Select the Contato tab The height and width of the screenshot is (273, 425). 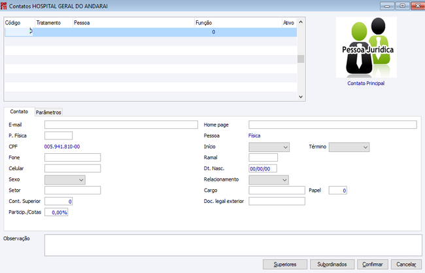[19, 111]
